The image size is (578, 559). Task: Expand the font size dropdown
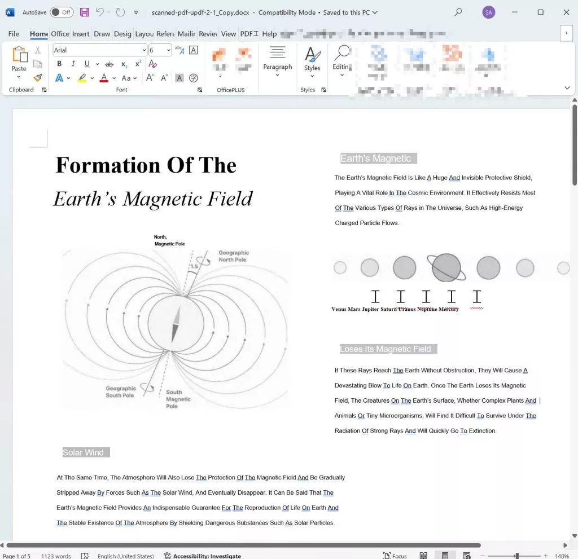(168, 50)
